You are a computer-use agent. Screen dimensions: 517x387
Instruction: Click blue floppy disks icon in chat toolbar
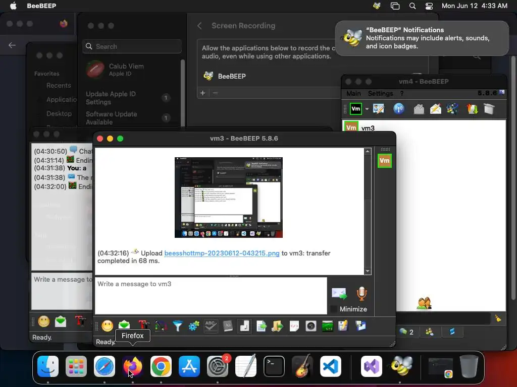[360, 326]
